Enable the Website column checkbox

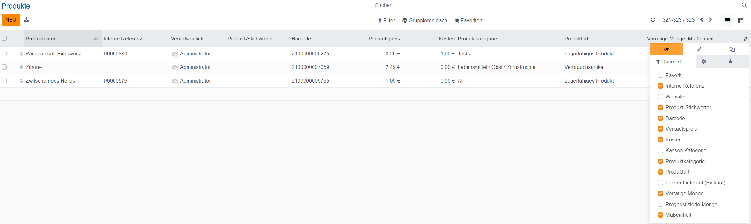[x=660, y=97]
